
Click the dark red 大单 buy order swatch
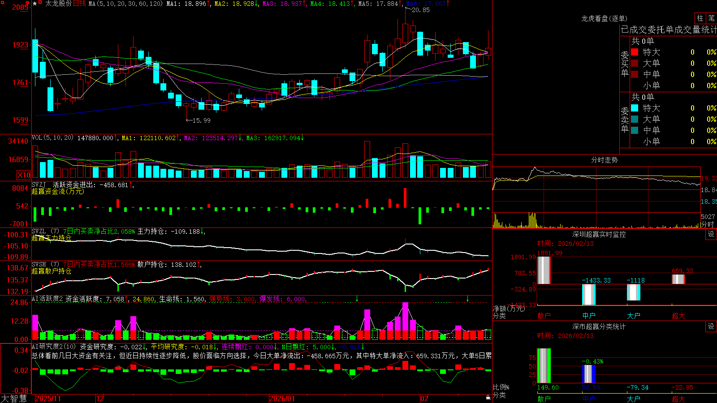pos(635,63)
